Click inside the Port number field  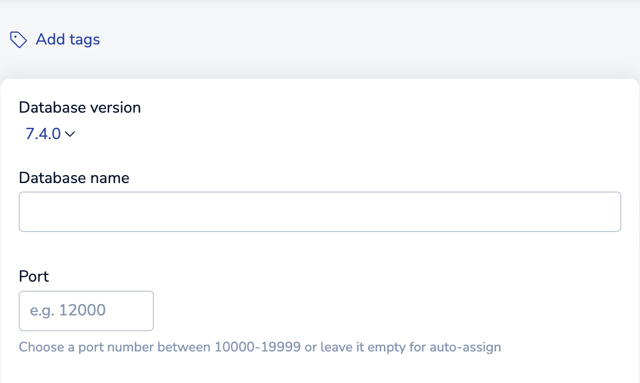coord(86,311)
